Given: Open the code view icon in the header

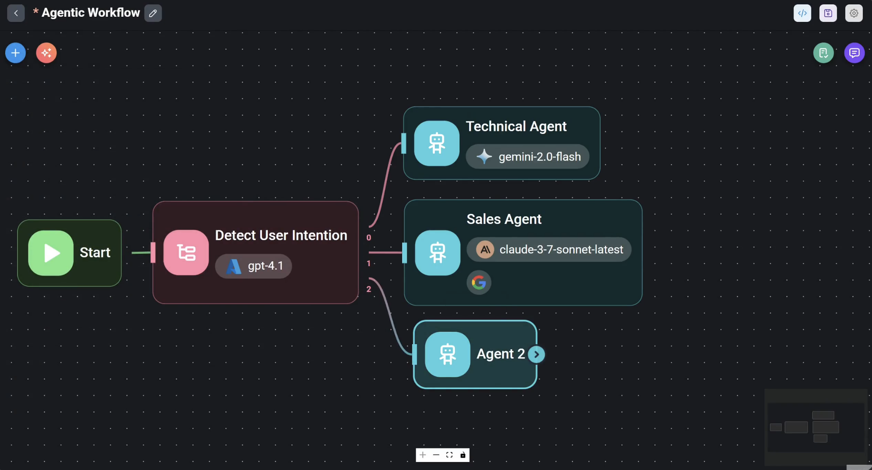Looking at the screenshot, I should tap(802, 13).
